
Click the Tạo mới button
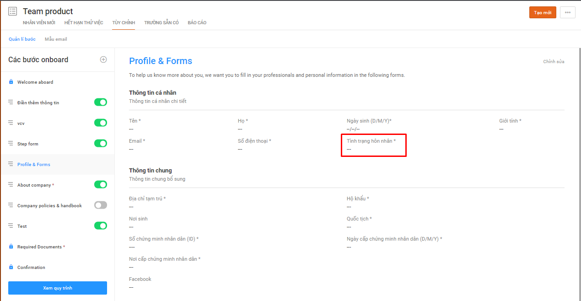(543, 12)
